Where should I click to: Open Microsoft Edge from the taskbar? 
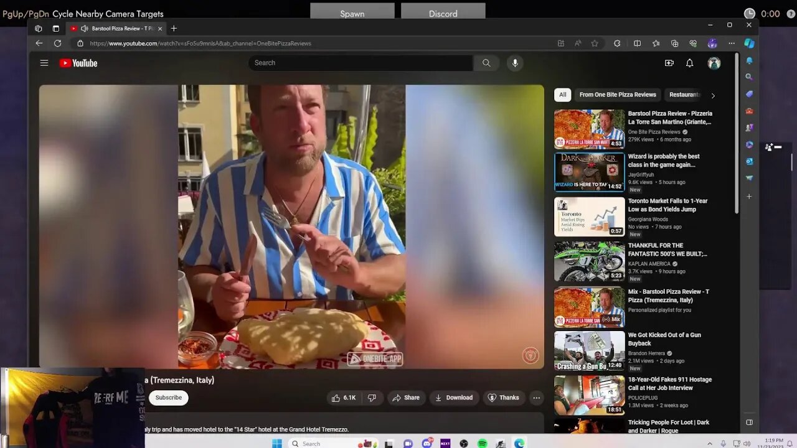tap(519, 443)
